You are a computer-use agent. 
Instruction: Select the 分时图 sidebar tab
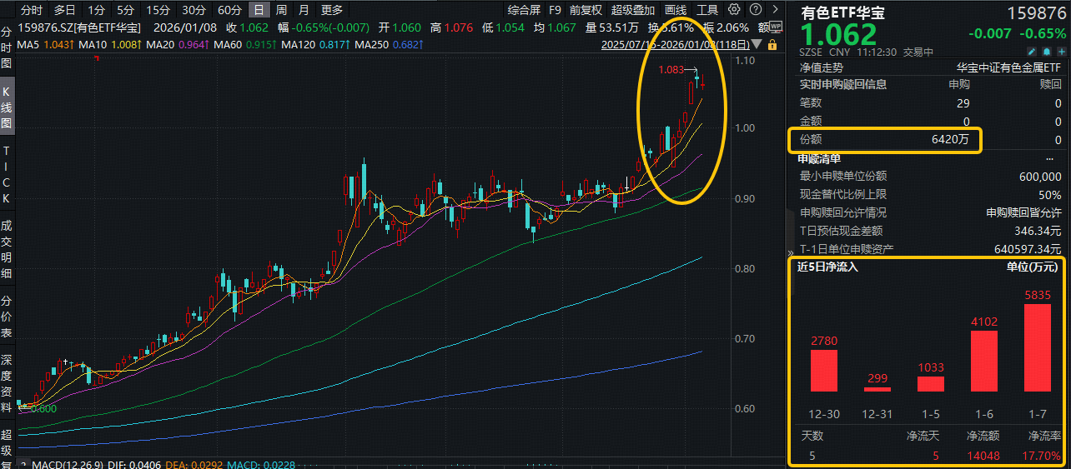7,46
